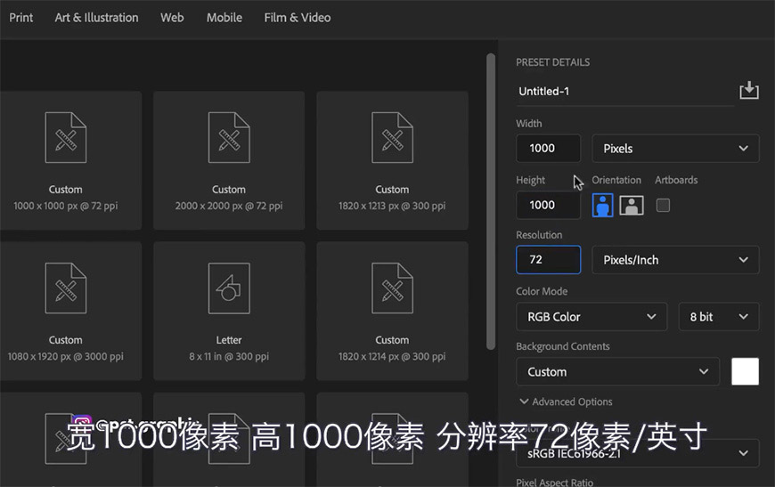Click the Height value field
775x487 pixels.
tap(548, 205)
